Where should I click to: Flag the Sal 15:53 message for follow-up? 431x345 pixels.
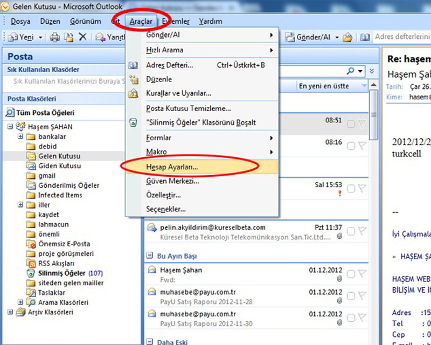point(362,189)
